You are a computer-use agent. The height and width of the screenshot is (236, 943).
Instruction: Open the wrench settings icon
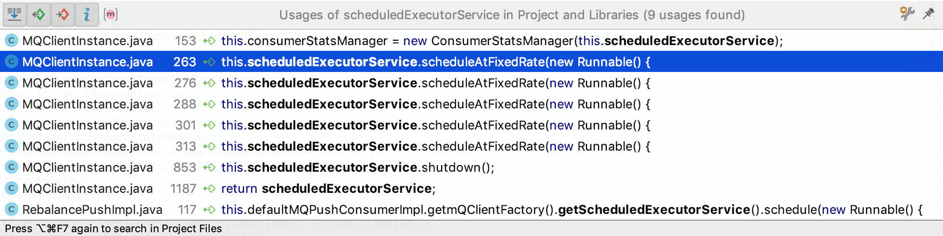[x=907, y=13]
